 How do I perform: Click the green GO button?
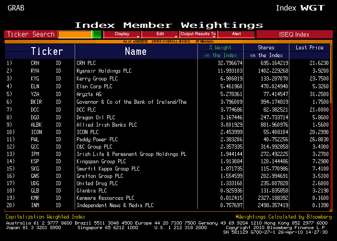[x=97, y=34]
